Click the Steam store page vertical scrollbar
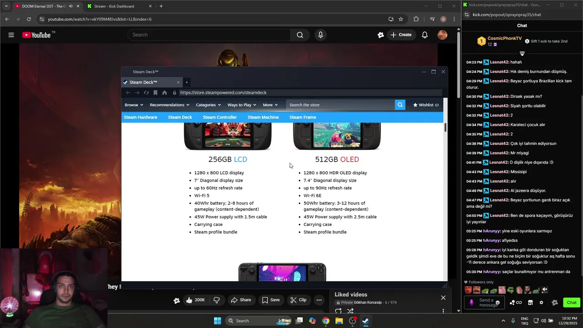Viewport: 583px width, 328px height. tap(445, 127)
